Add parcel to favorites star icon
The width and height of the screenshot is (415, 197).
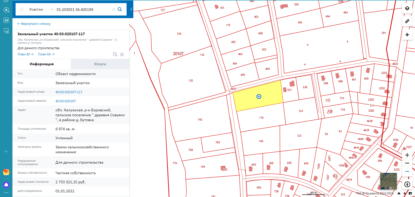(122, 54)
